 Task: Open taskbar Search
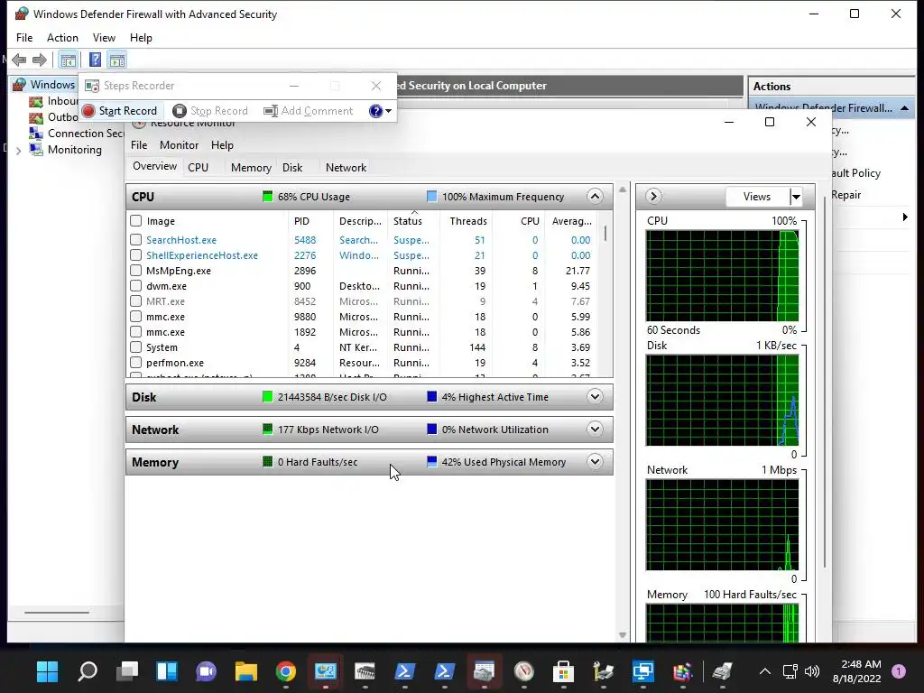click(x=88, y=671)
